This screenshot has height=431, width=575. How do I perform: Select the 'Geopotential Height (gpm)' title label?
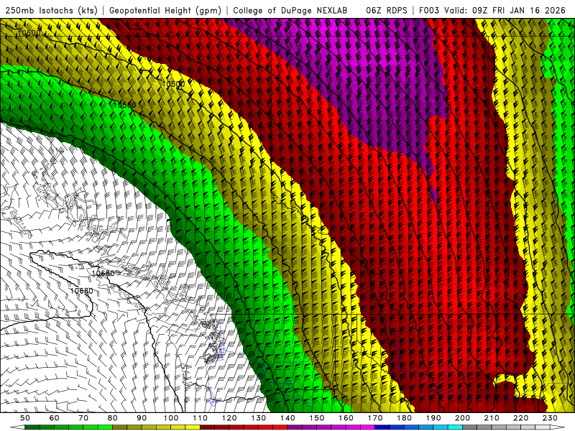pyautogui.click(x=165, y=11)
